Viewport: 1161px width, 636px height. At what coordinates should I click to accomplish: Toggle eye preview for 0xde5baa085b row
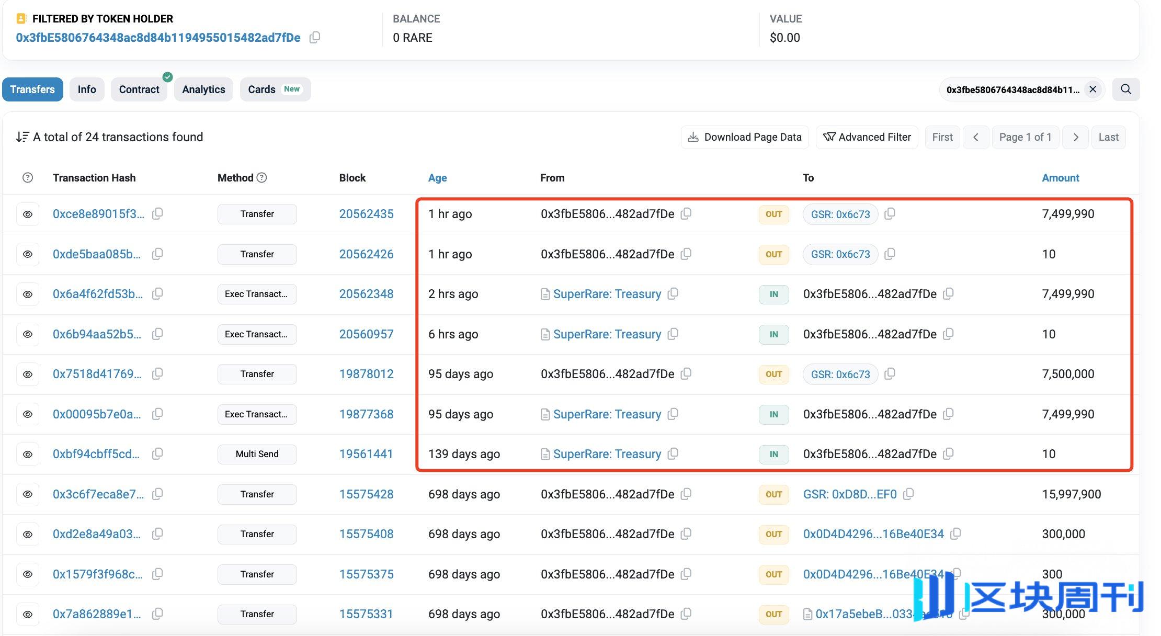coord(28,254)
